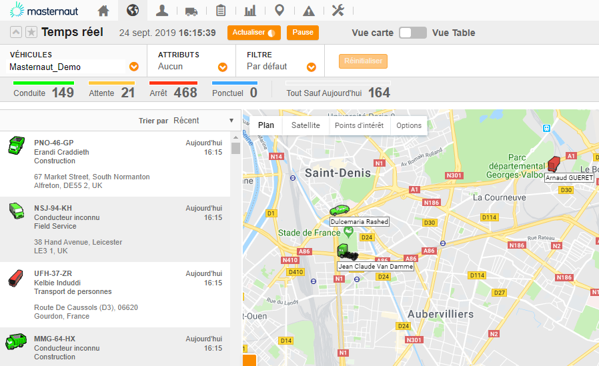Image resolution: width=599 pixels, height=366 pixels.
Task: Open the bar chart reports icon
Action: [250, 11]
